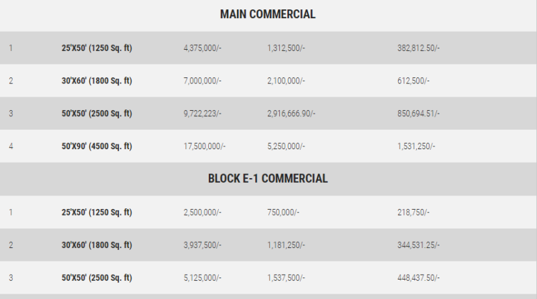Click the MAIN COMMERCIAL section heading
Screen dimensions: 537x299
[x=267, y=14]
